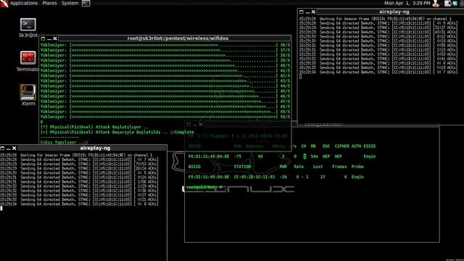
Task: Click the clock showing Mon Apr 1, 3:29 PM
Action: coord(407,3)
